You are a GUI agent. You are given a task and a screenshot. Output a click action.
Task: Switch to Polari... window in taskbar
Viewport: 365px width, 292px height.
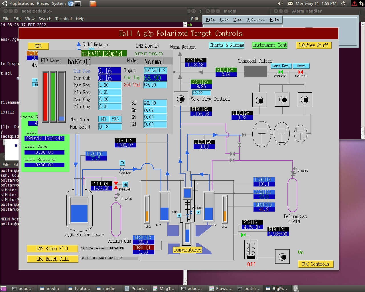click(x=136, y=289)
